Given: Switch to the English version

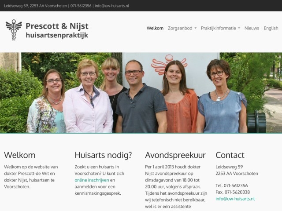Looking at the screenshot, I should tap(271, 28).
